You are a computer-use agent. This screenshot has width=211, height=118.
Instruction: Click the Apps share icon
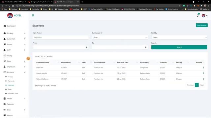(x=5, y=61)
